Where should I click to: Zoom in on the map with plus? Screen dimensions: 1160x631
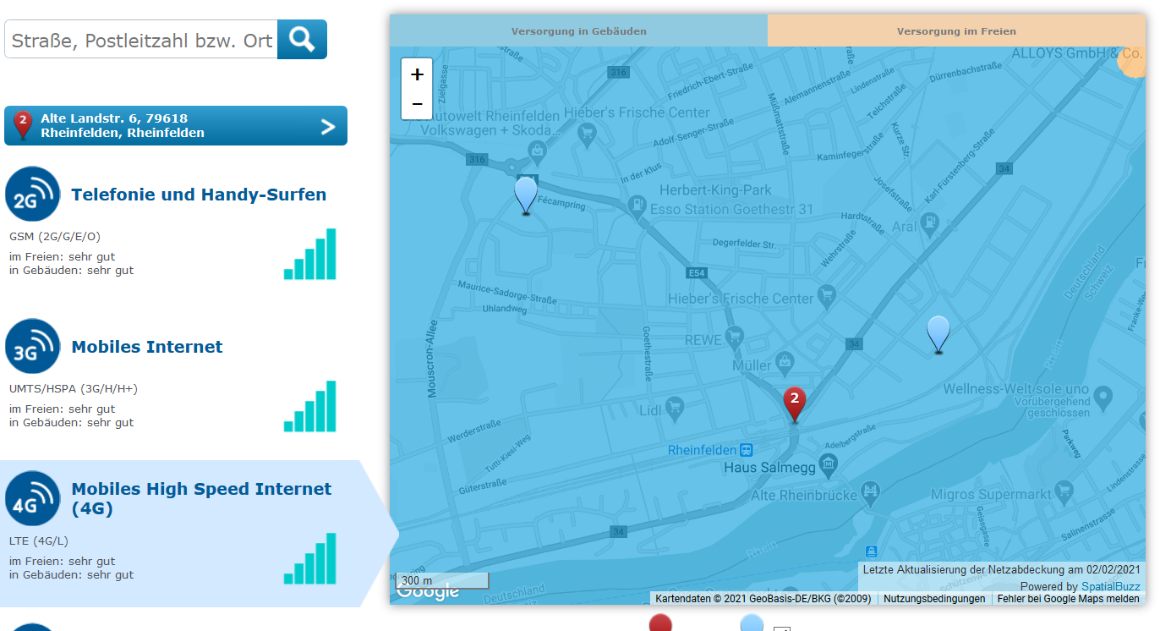coord(417,74)
